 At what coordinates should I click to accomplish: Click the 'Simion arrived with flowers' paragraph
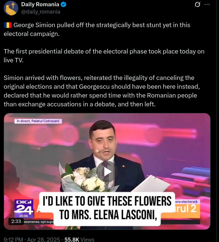tap(102, 91)
